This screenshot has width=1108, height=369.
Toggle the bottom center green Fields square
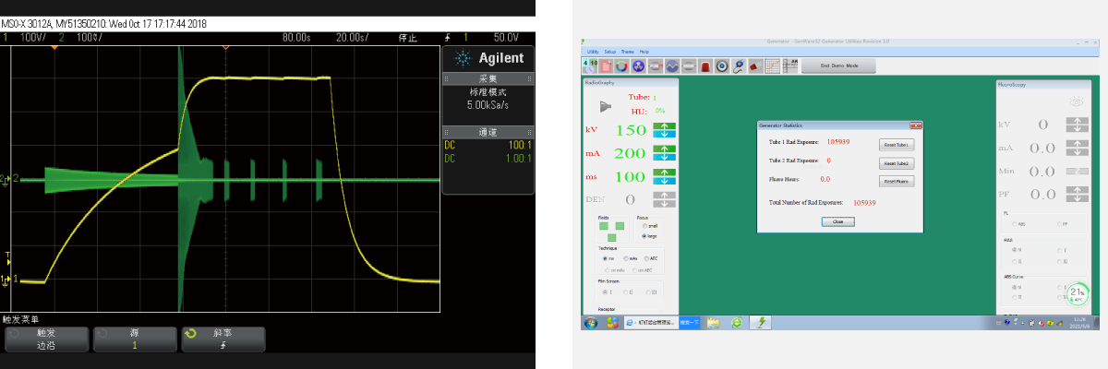(611, 237)
